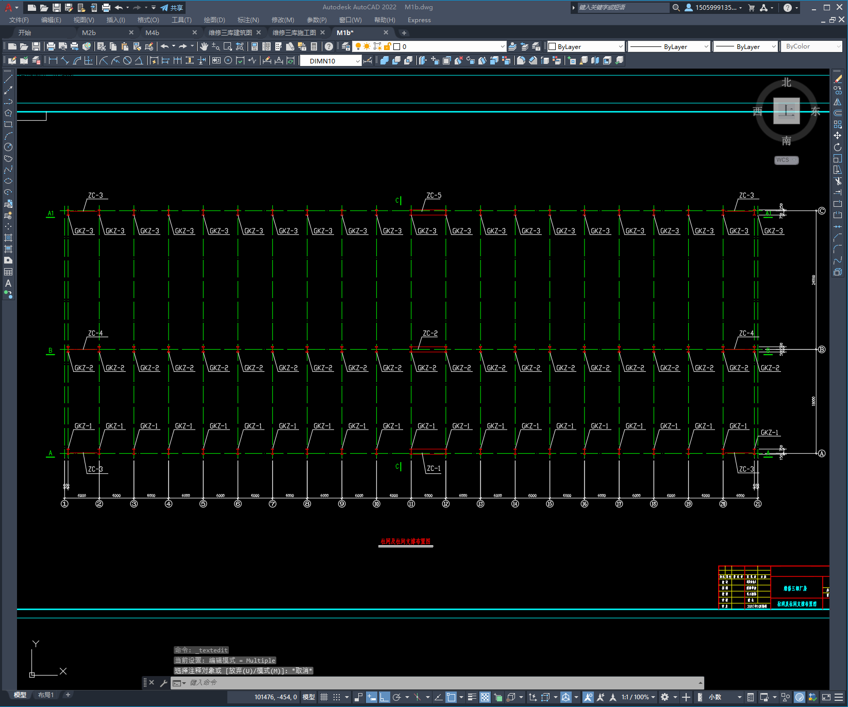The image size is (848, 707).
Task: Open the Help question mark icon
Action: click(x=329, y=46)
